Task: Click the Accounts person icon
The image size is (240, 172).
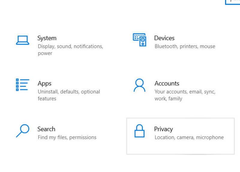Action: click(139, 85)
